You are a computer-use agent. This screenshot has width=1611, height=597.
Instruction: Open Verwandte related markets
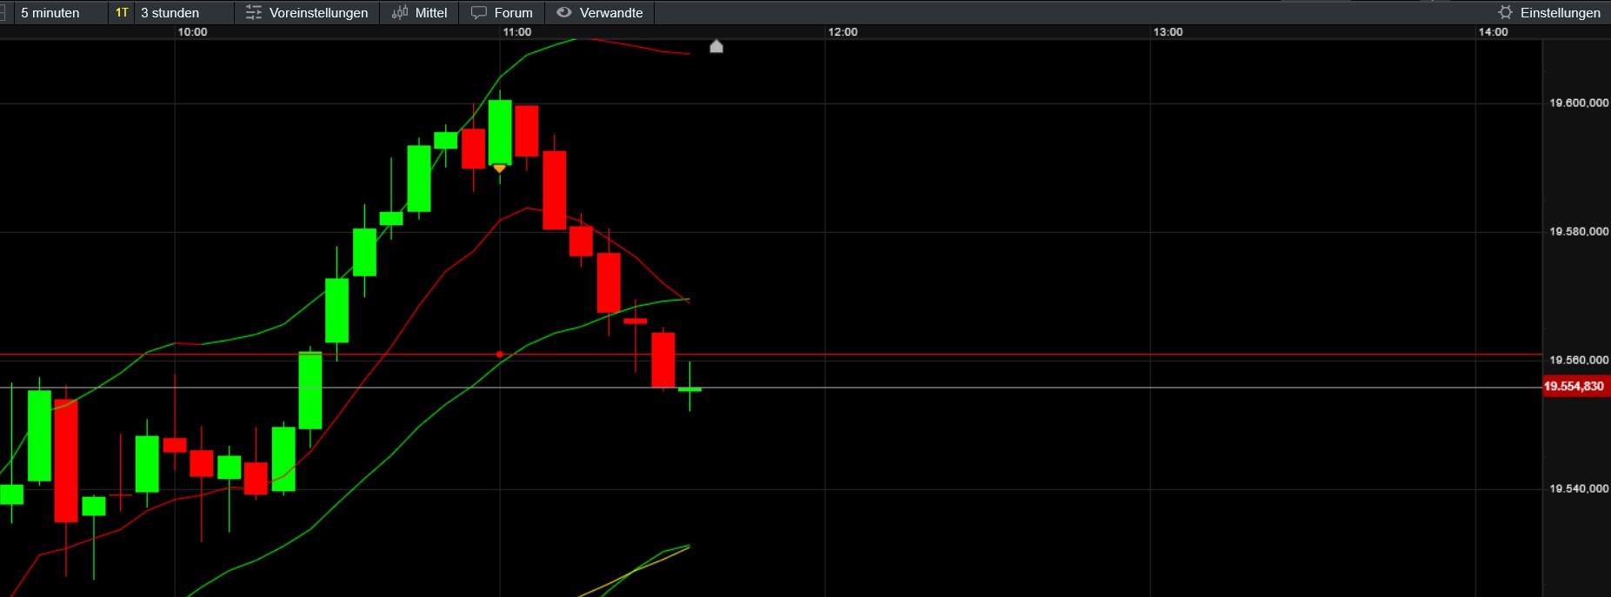pyautogui.click(x=600, y=12)
